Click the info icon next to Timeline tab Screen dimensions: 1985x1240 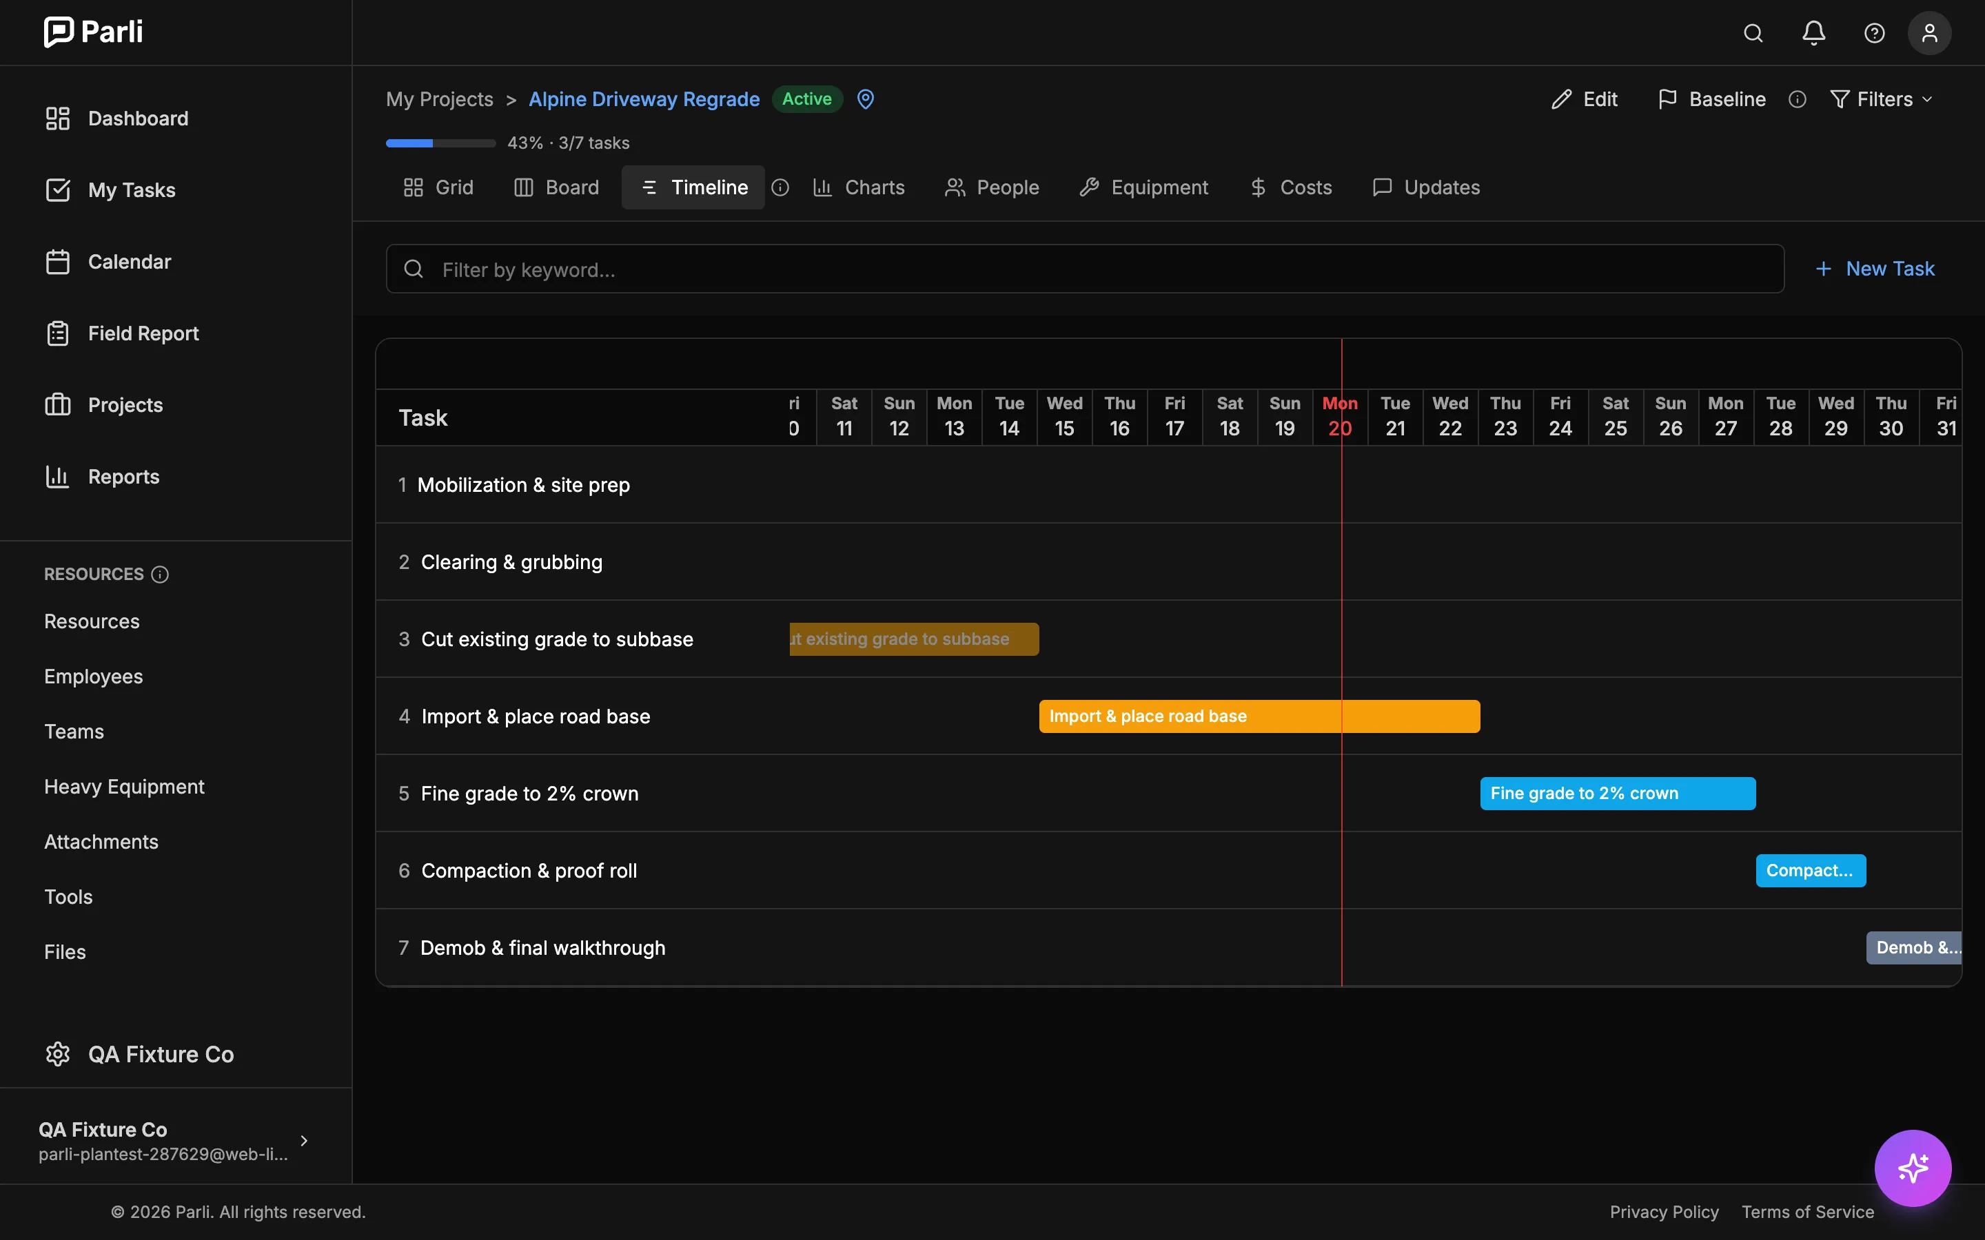(x=780, y=188)
